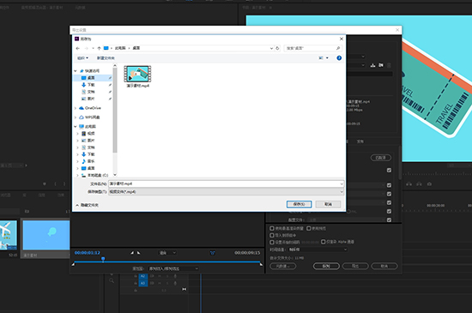
Task: Click the Save button in the dialog
Action: (x=299, y=204)
